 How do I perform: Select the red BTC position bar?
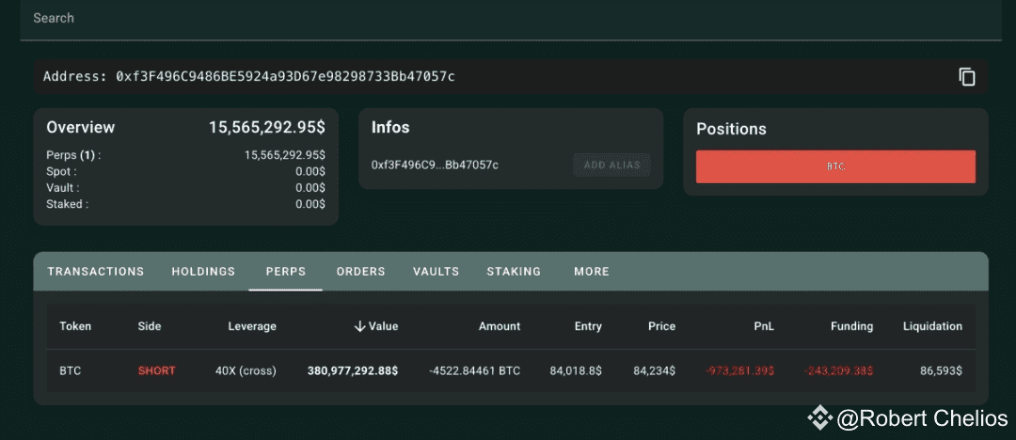point(835,166)
